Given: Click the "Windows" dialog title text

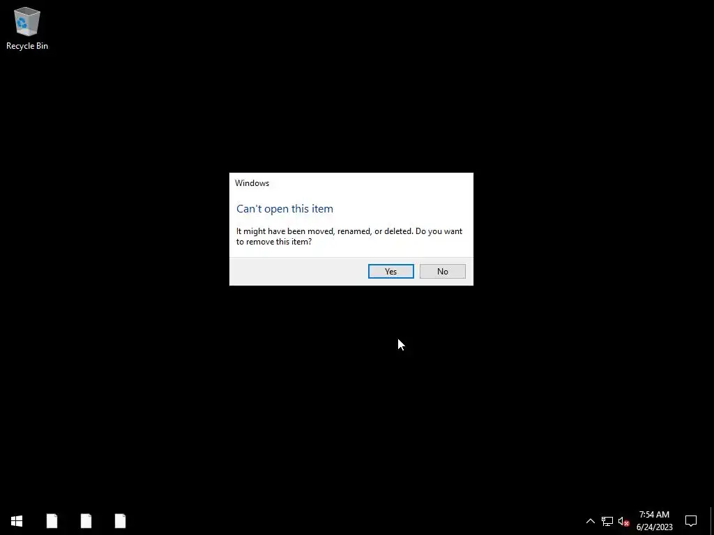Looking at the screenshot, I should 252,183.
